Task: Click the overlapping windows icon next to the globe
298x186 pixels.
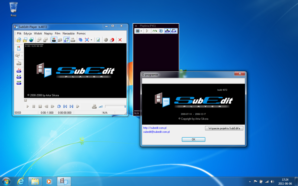Action: pos(39,40)
